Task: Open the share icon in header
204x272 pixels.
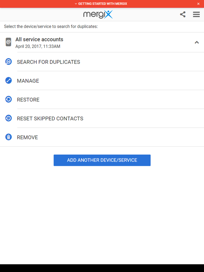Action: [183, 15]
